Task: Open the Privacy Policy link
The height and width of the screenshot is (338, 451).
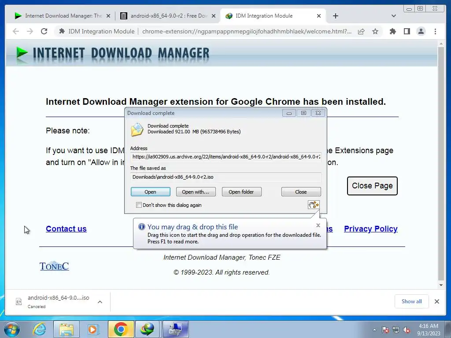Action: (x=371, y=229)
